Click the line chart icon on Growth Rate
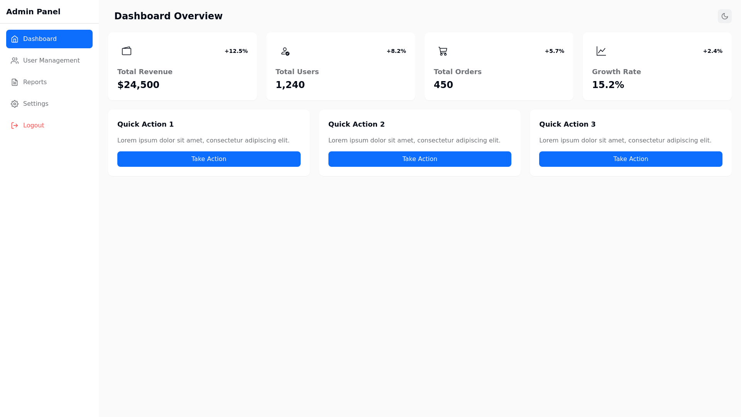The height and width of the screenshot is (417, 741). (601, 51)
